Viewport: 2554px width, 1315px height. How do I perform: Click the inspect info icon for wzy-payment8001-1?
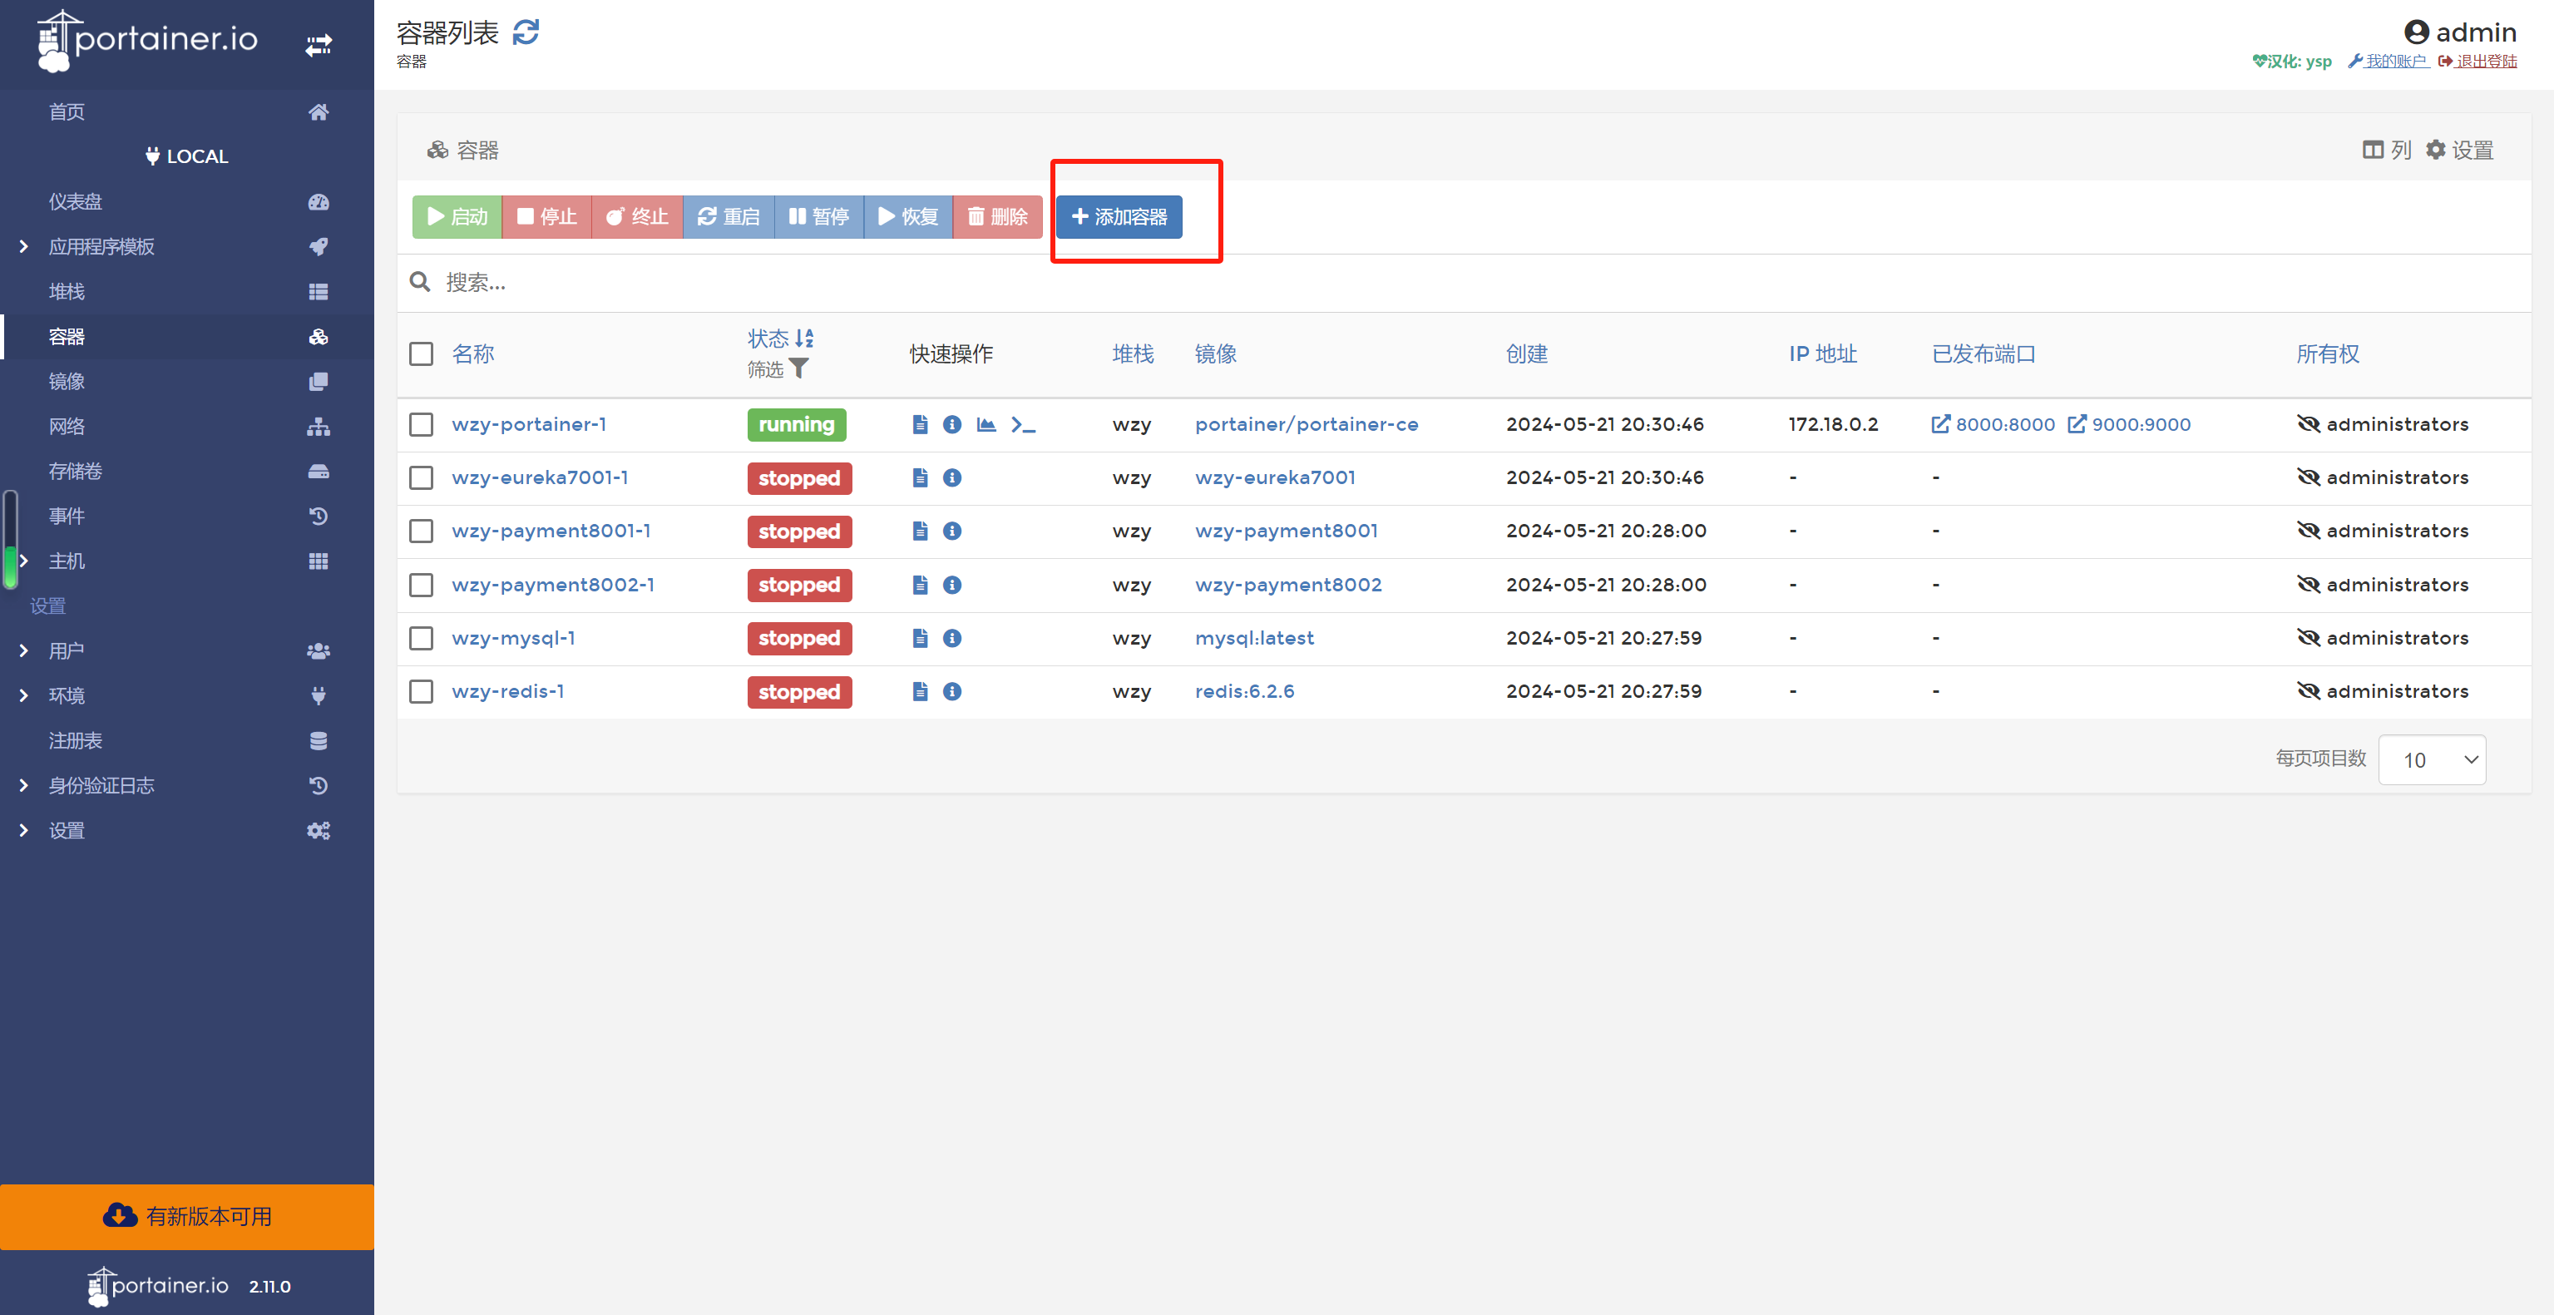pyautogui.click(x=951, y=531)
